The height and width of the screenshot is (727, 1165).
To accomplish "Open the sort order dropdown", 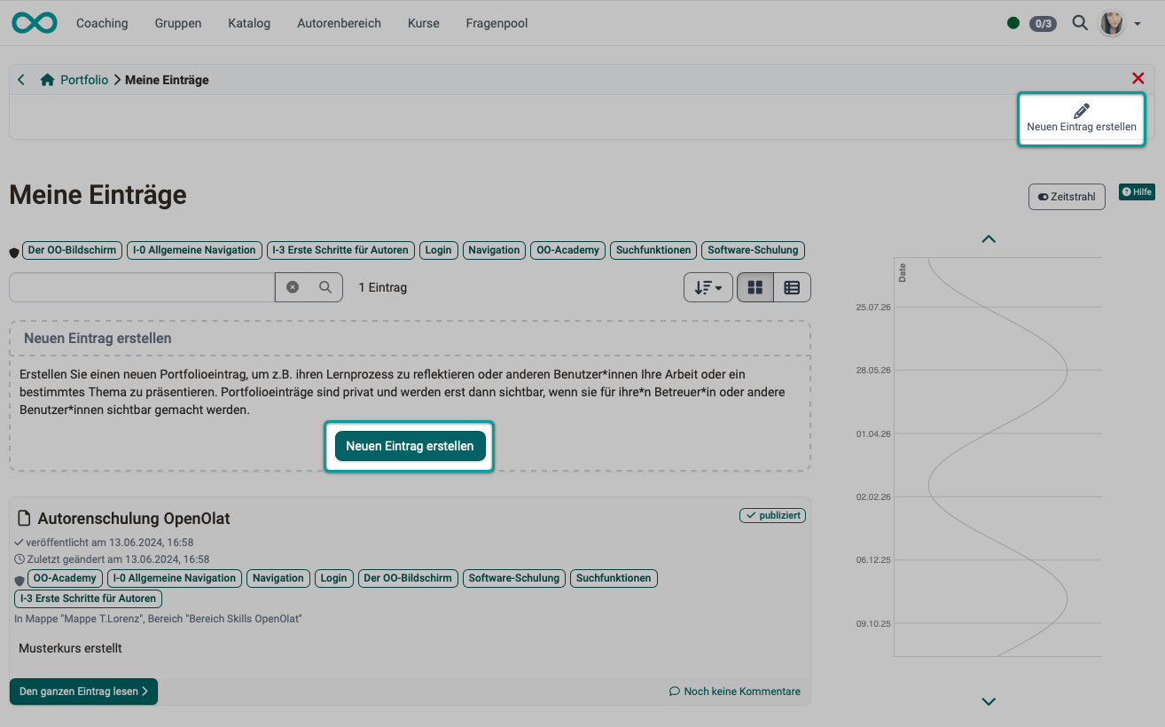I will [x=708, y=287].
